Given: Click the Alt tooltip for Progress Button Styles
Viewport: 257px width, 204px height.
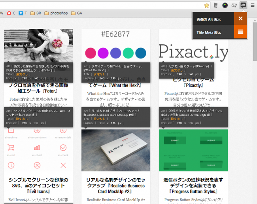Looking at the screenshot, I should pyautogui.click(x=193, y=117).
